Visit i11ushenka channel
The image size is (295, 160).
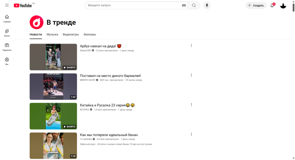(x=86, y=139)
